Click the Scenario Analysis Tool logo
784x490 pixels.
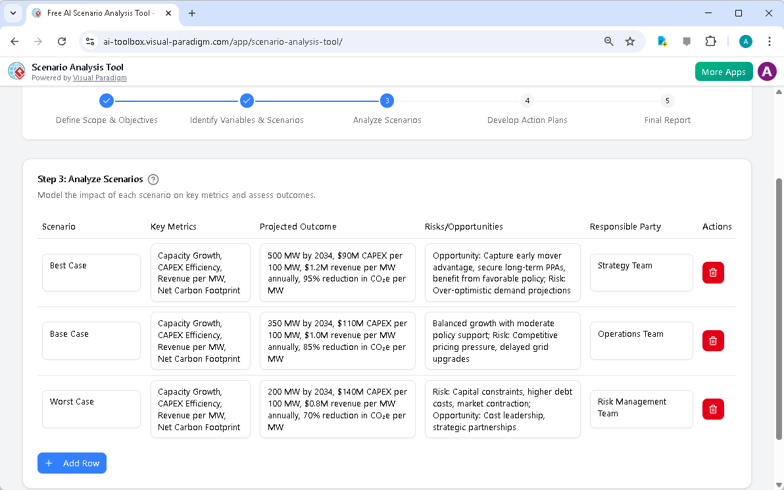pyautogui.click(x=16, y=71)
